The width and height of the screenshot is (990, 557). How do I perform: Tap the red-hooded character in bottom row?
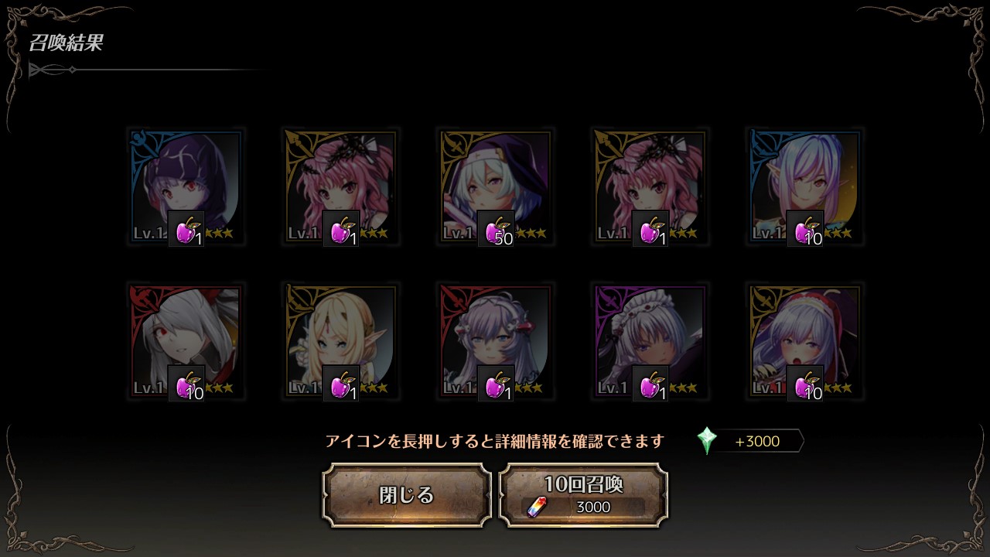(805, 342)
